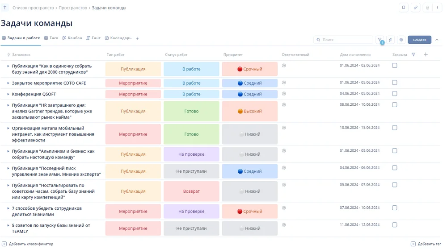
Task: Click the lightning bolt automation icon
Action: coord(390,40)
